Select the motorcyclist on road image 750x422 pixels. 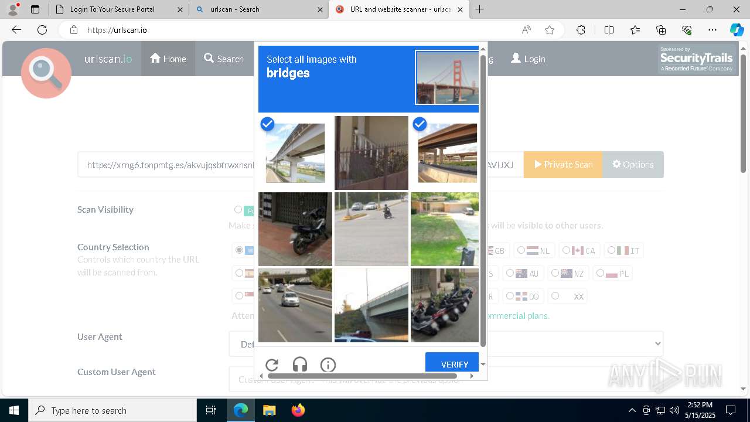[371, 229]
